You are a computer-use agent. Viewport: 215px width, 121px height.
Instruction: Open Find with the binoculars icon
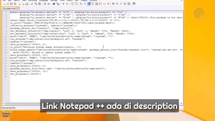click(54, 4)
